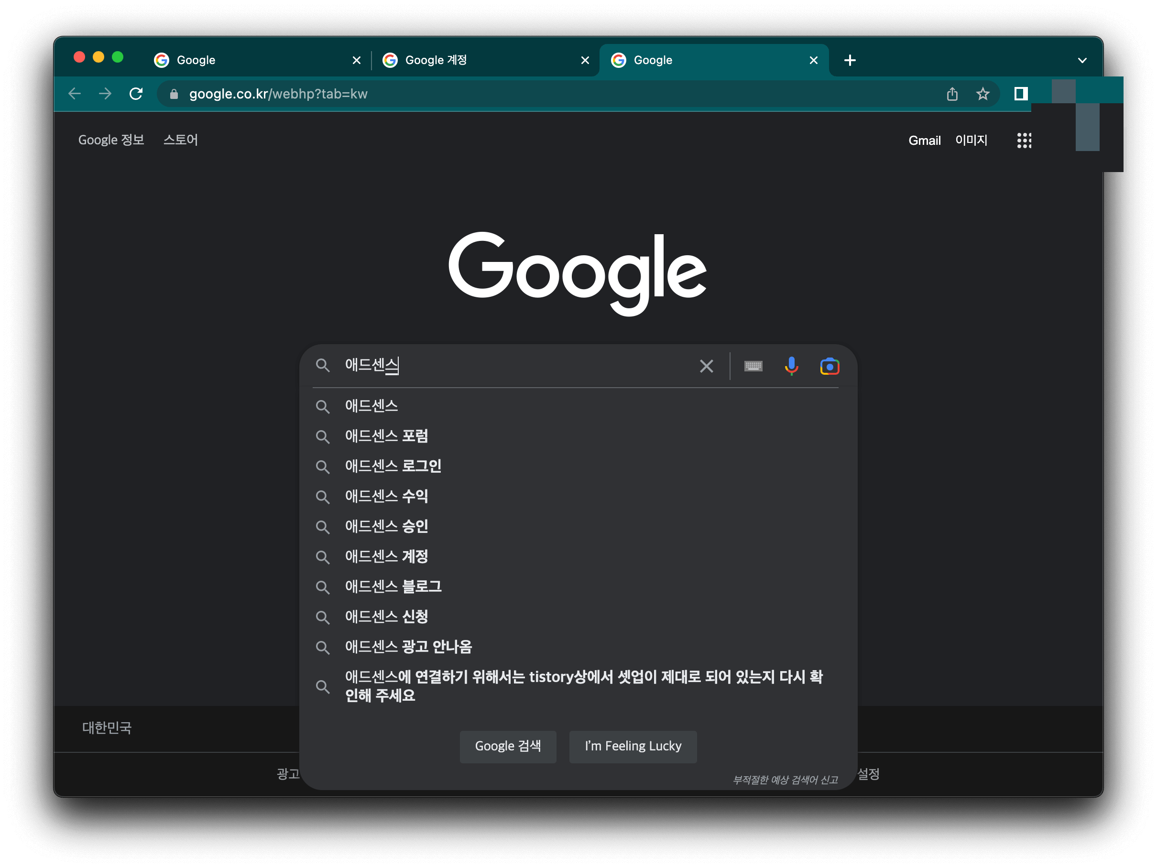Select suggestion 애드센스 수익
This screenshot has width=1157, height=868.
(386, 496)
